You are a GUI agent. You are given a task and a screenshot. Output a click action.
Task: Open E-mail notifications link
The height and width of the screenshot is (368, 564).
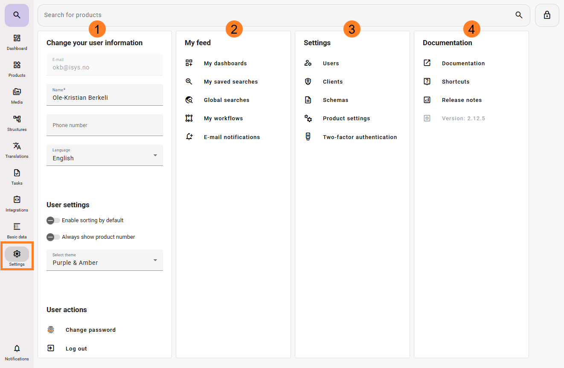tap(232, 137)
